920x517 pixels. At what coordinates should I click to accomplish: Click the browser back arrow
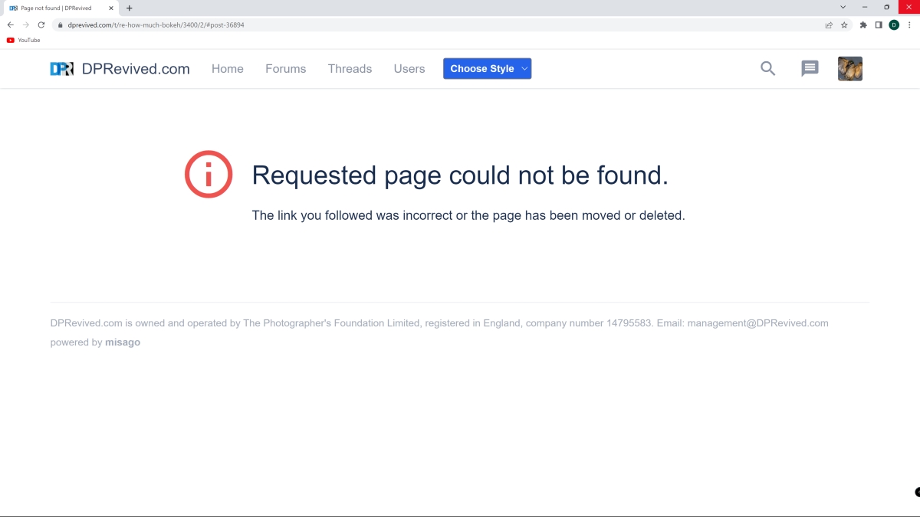click(x=11, y=25)
